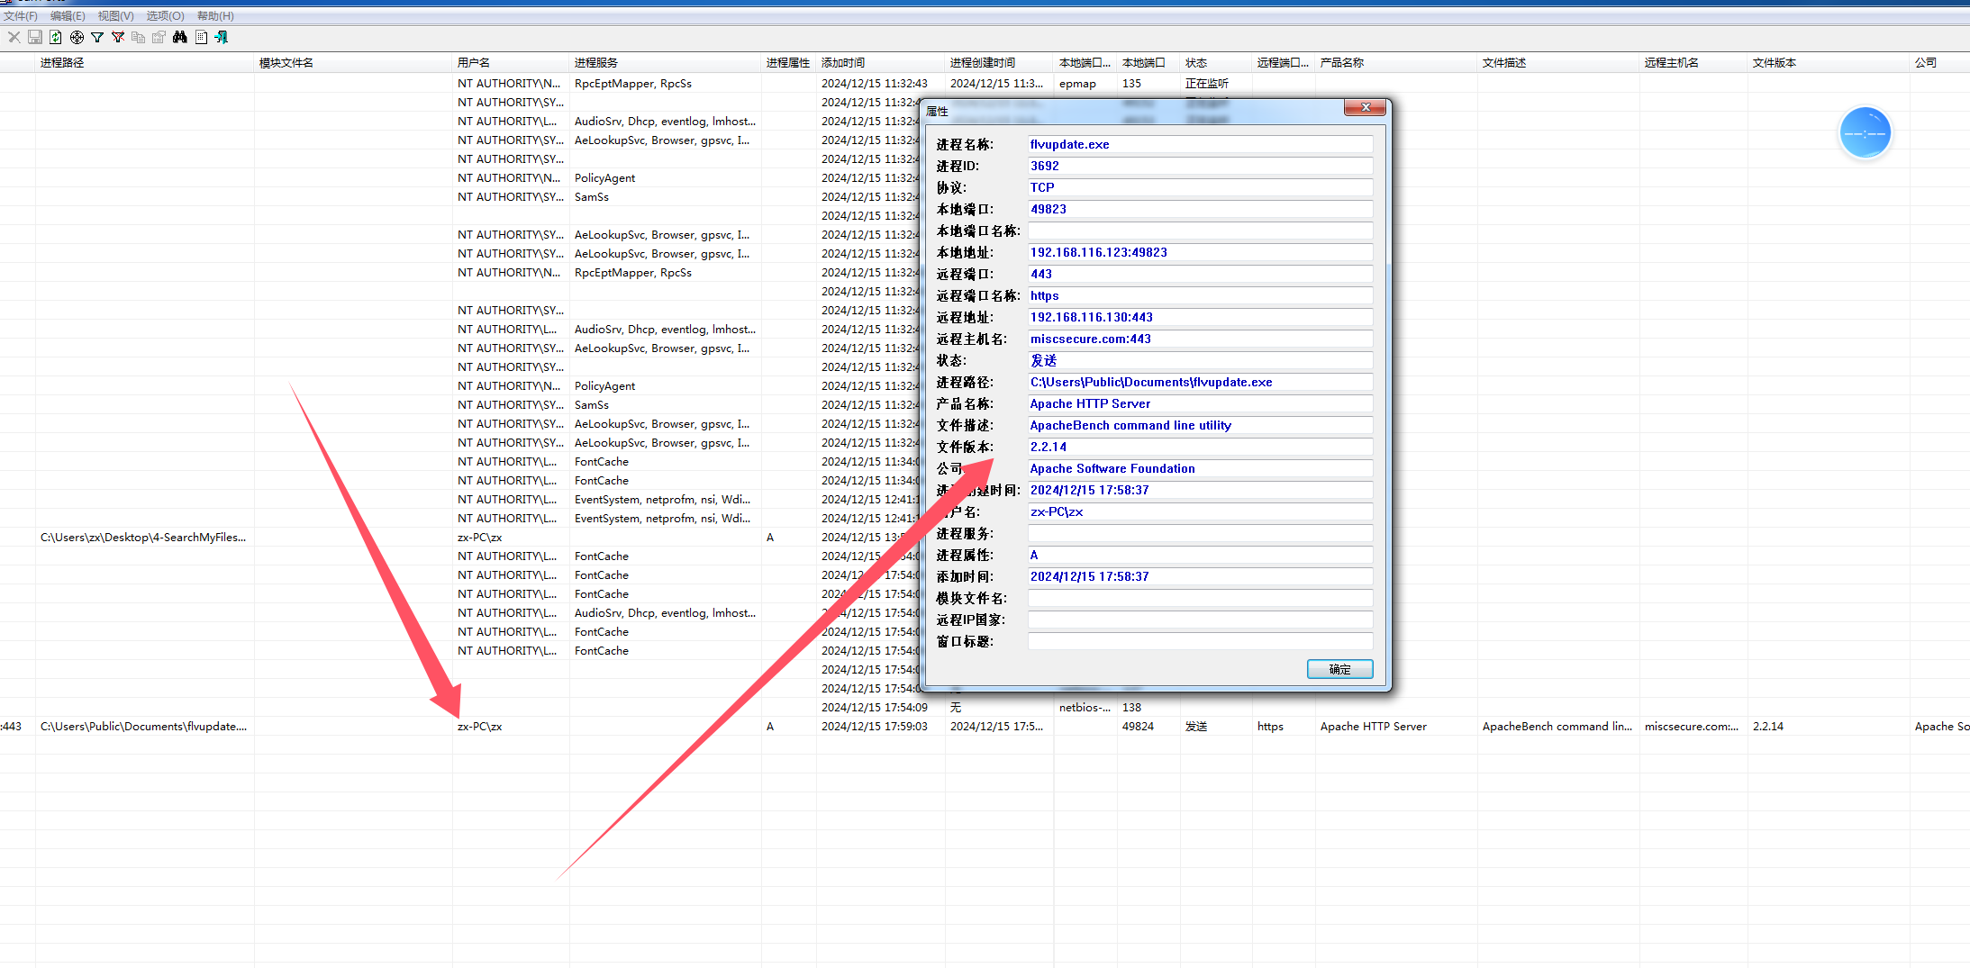Image resolution: width=1970 pixels, height=968 pixels.
Task: Sort by the 用户名 column header
Action: tap(511, 62)
